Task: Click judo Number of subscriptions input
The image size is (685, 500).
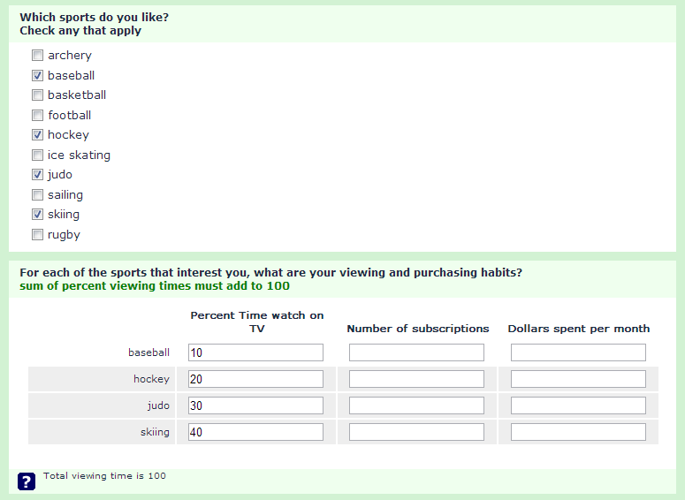Action: click(x=416, y=405)
